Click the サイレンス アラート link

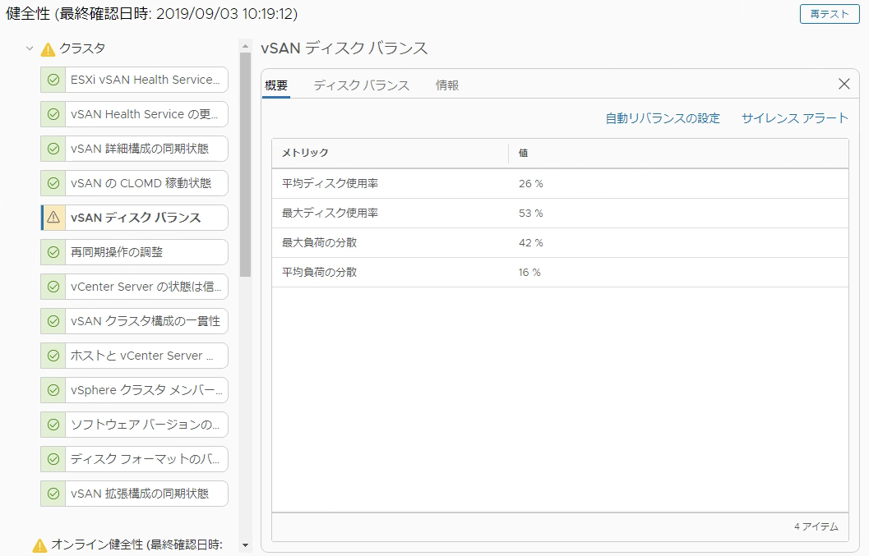pos(795,118)
